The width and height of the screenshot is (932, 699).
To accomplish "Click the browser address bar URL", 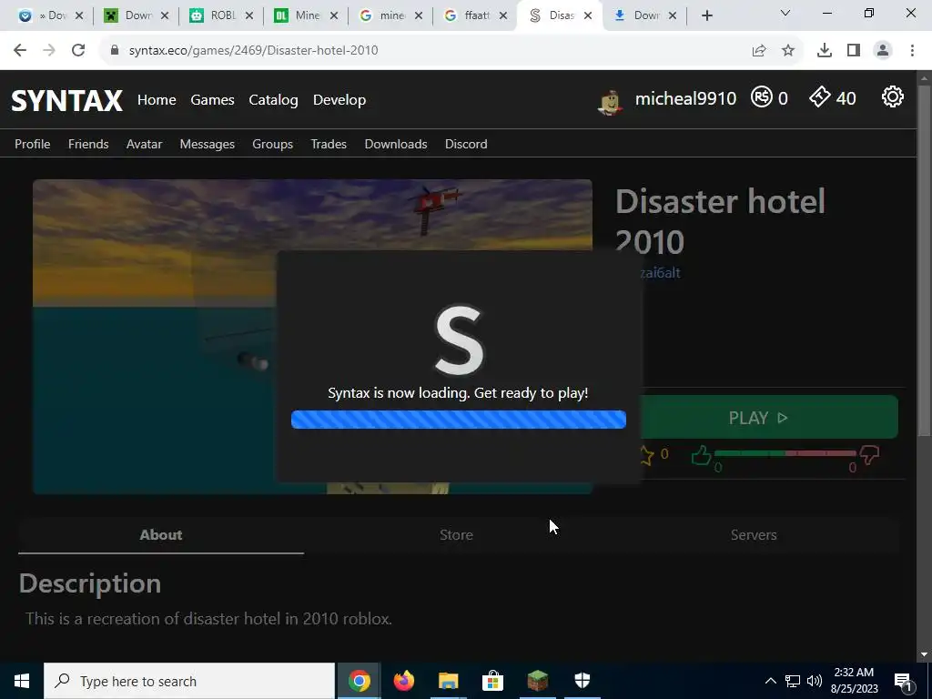I will (253, 51).
